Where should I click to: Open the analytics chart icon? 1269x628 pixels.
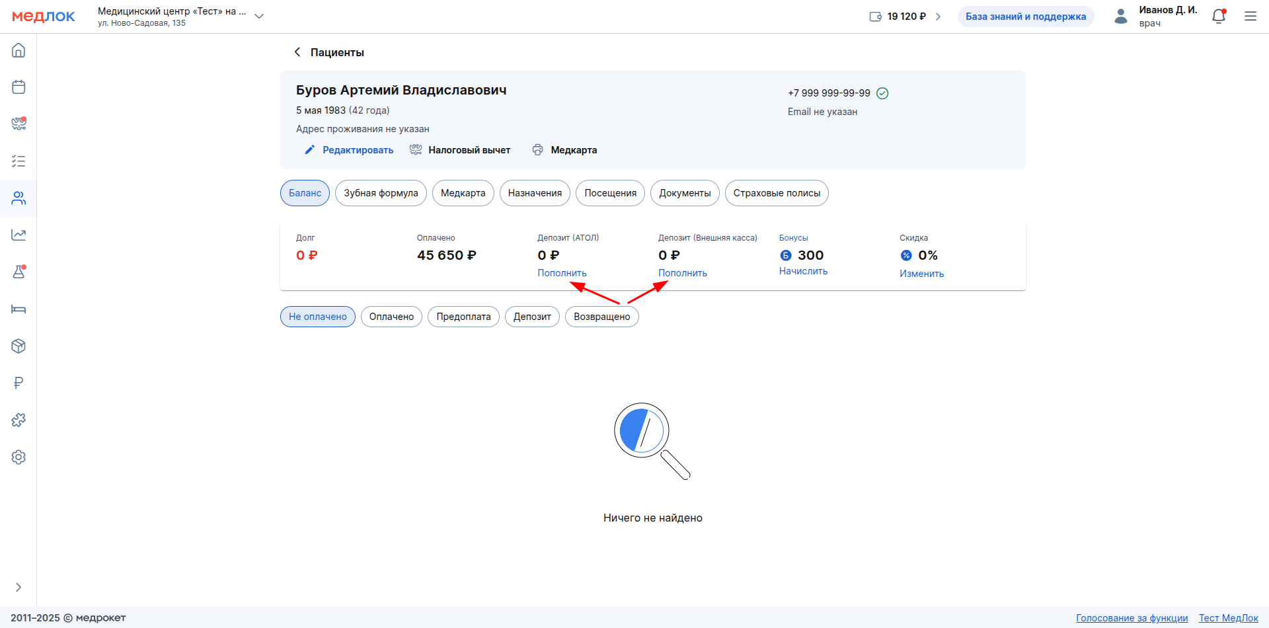click(19, 235)
